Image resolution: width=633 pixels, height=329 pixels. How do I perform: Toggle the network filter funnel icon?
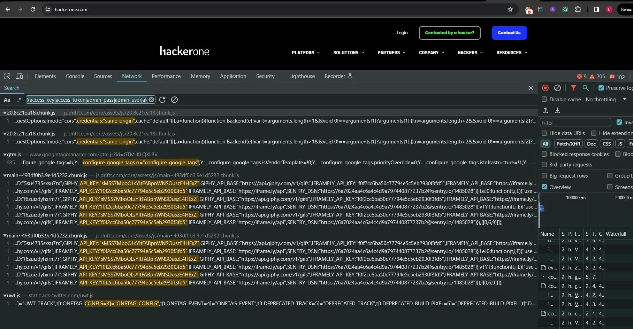point(573,88)
